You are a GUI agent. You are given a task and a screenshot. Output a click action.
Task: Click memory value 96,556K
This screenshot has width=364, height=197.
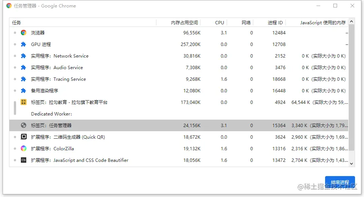(192, 33)
